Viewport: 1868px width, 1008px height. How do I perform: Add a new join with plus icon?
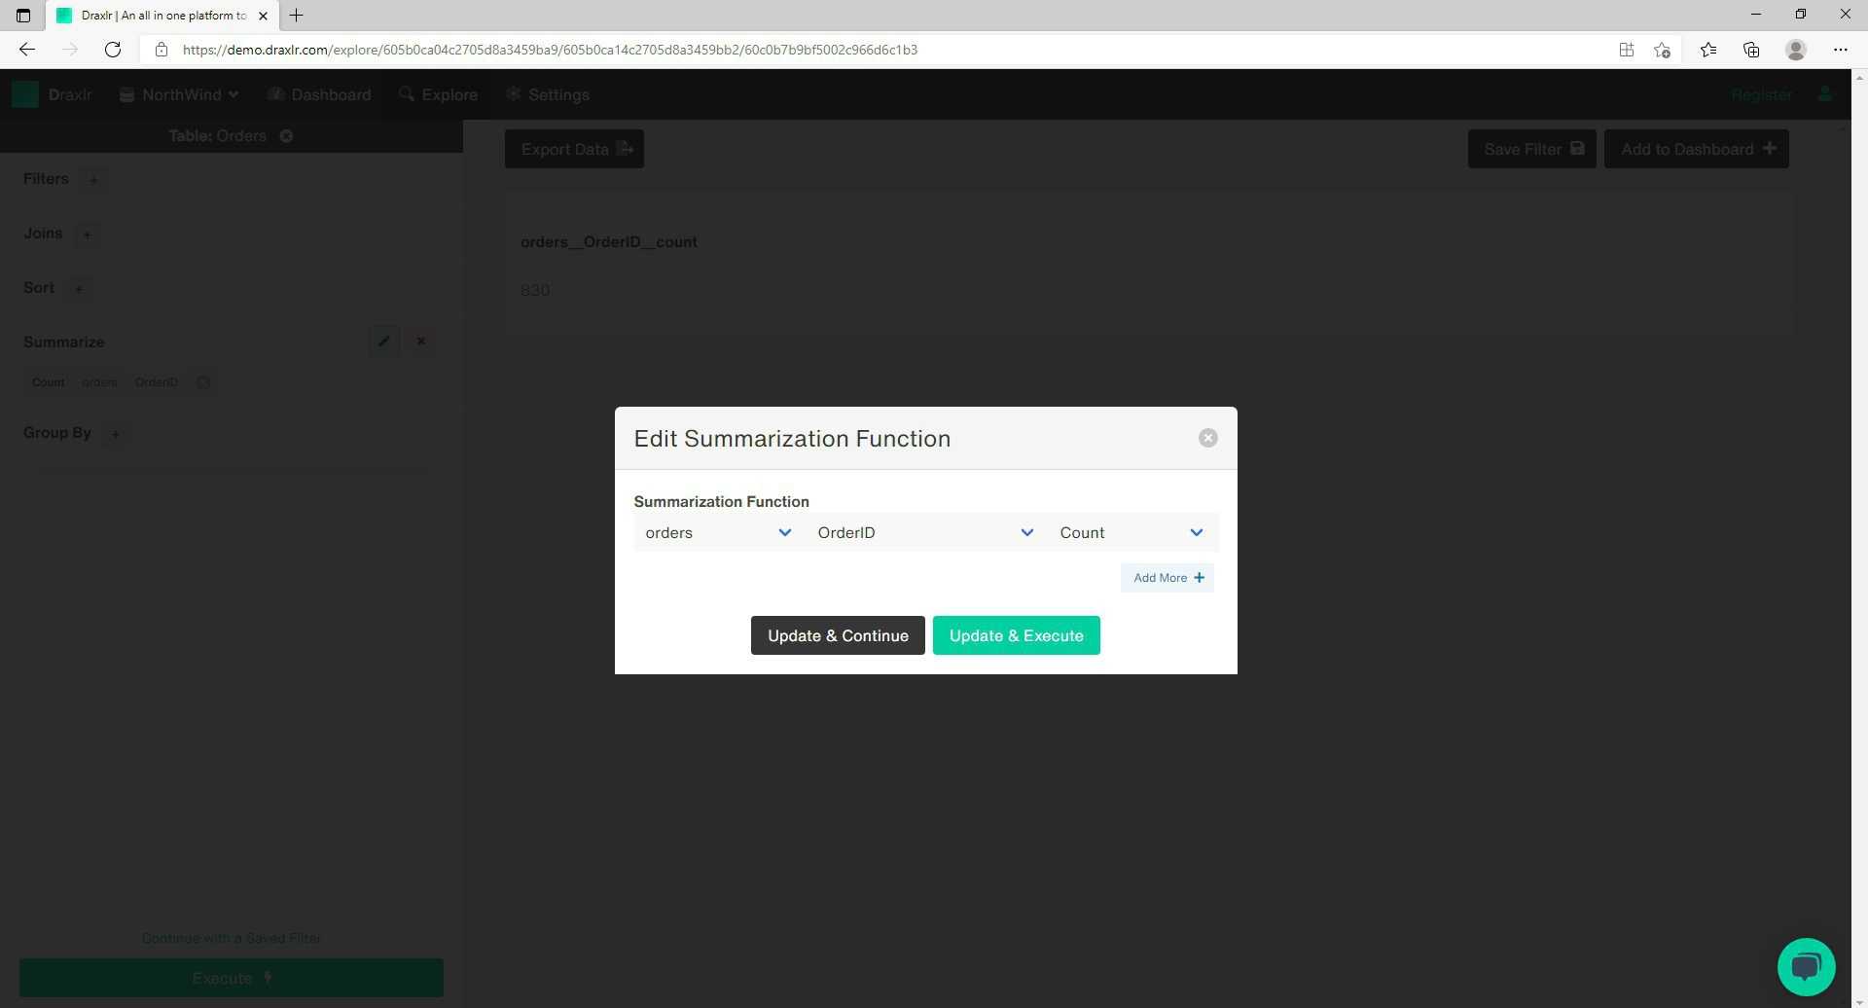pyautogui.click(x=87, y=234)
